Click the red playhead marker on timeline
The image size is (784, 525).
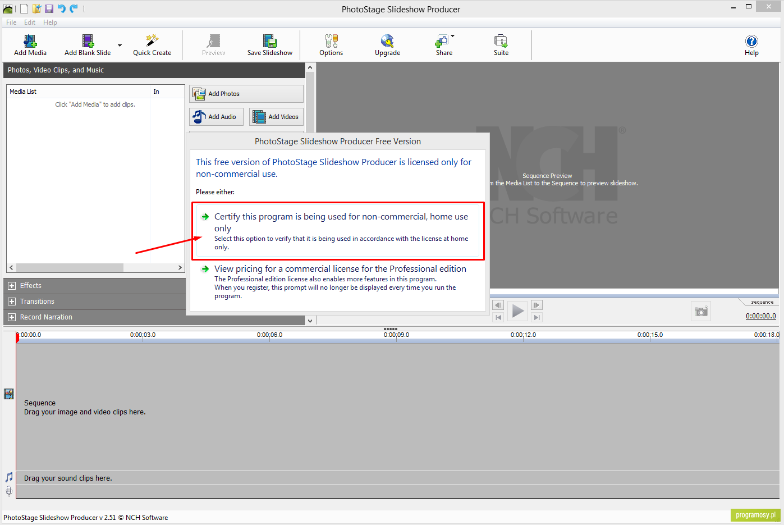point(17,337)
